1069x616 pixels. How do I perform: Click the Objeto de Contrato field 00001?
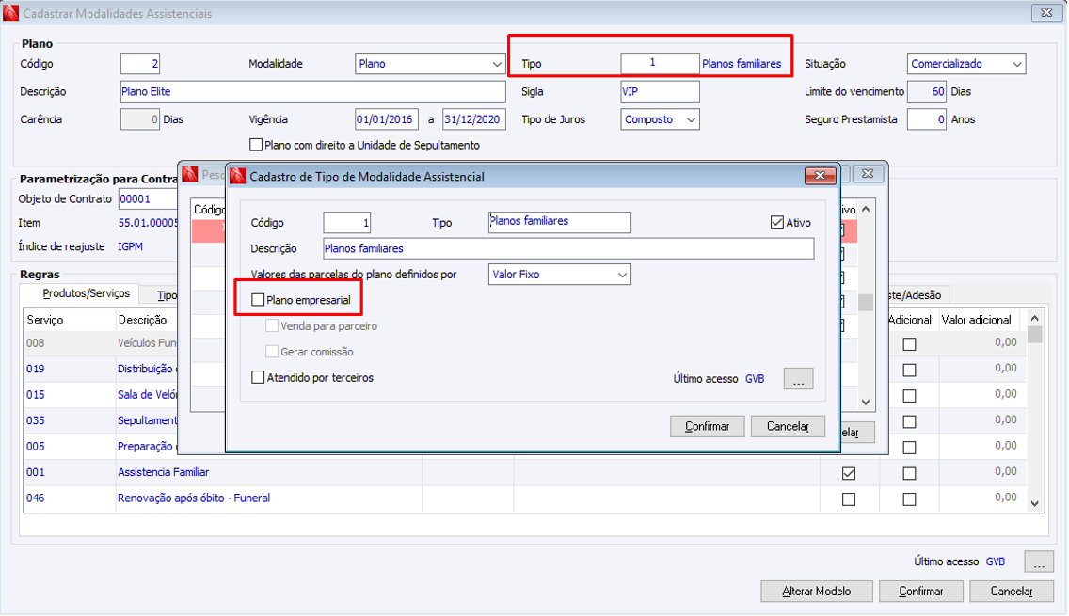[148, 199]
